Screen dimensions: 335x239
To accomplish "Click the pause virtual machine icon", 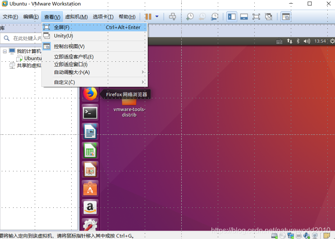I will pos(148,17).
